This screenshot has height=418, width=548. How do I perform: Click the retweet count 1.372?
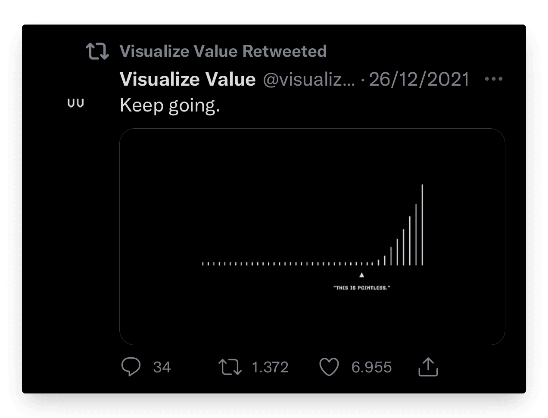(x=270, y=367)
